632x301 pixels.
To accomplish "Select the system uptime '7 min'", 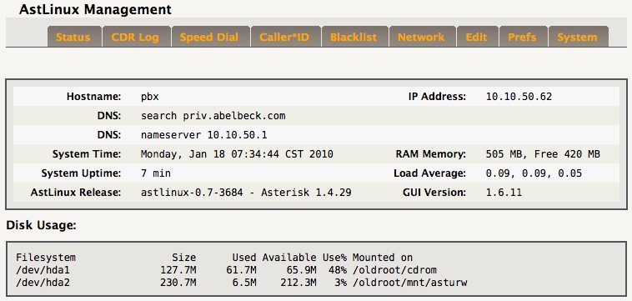I will tap(156, 173).
